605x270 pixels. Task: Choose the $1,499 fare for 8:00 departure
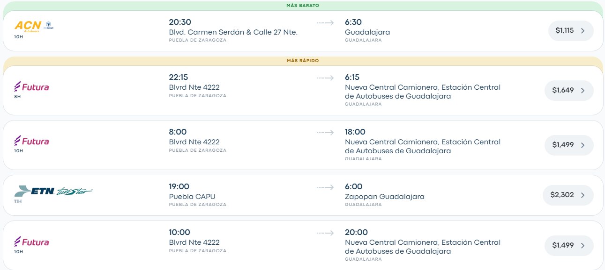[x=569, y=145]
